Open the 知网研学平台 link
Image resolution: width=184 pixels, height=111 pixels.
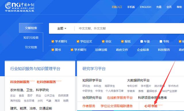92,80
